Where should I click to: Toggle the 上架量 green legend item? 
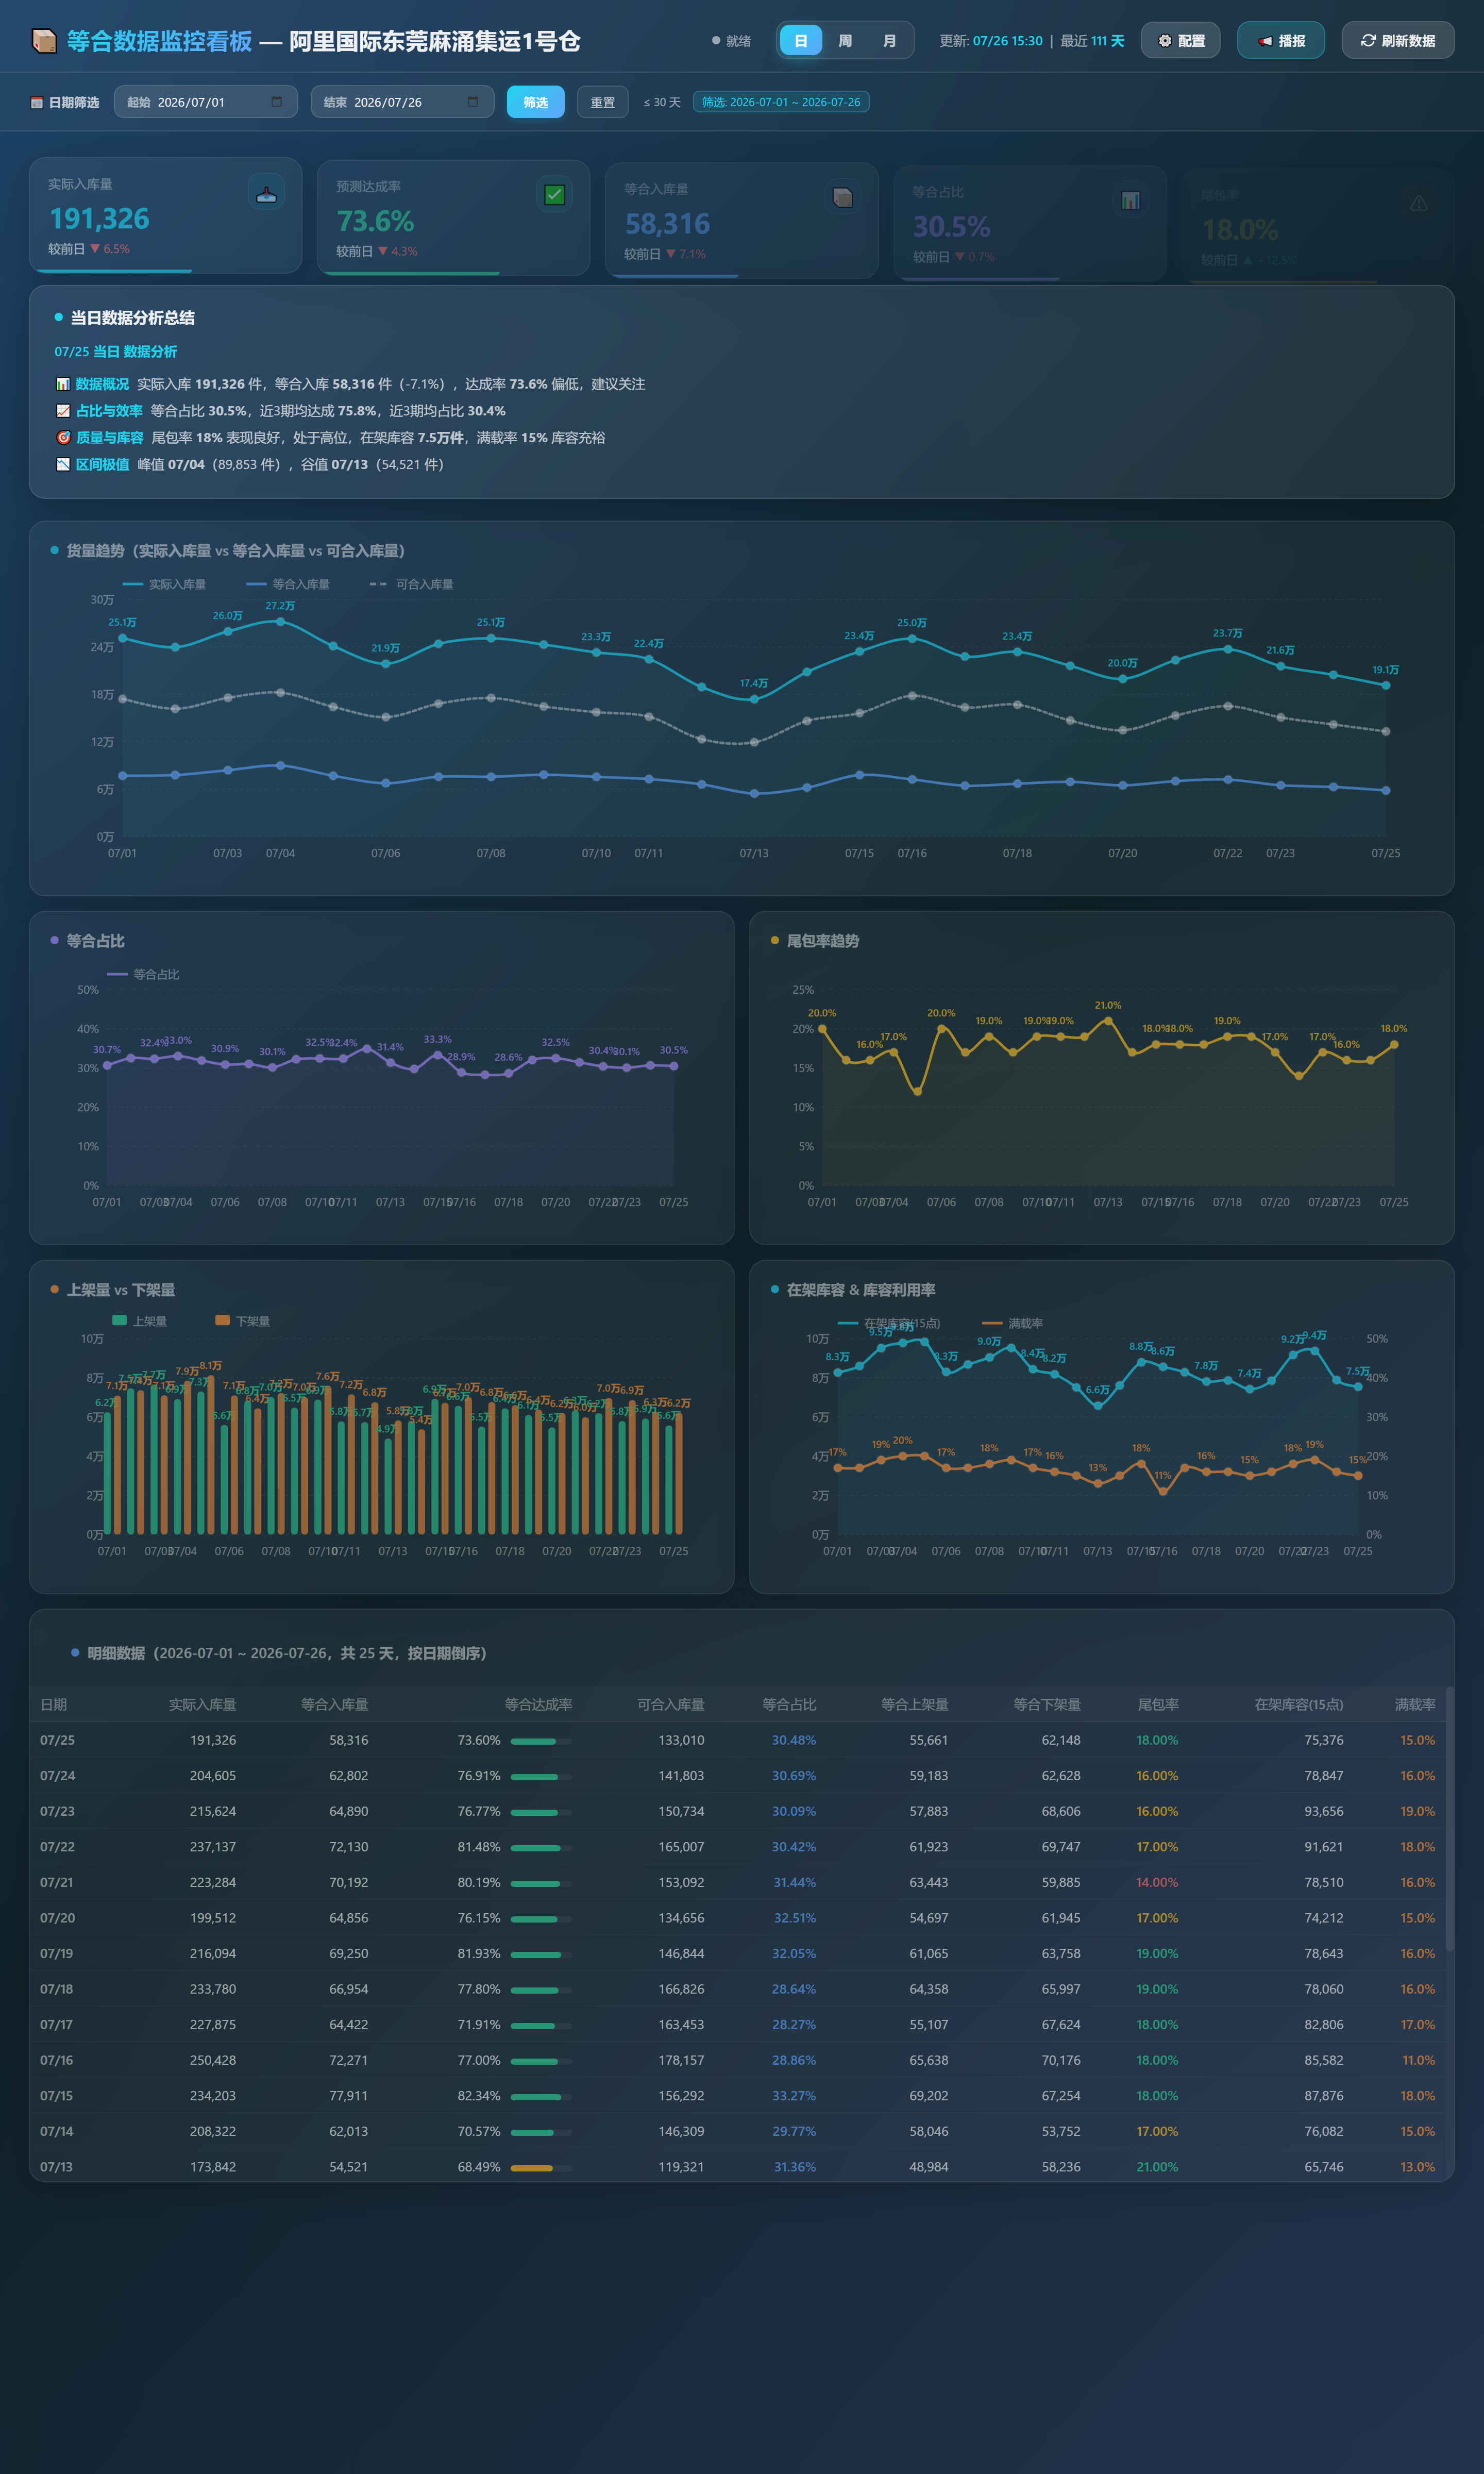(140, 1321)
